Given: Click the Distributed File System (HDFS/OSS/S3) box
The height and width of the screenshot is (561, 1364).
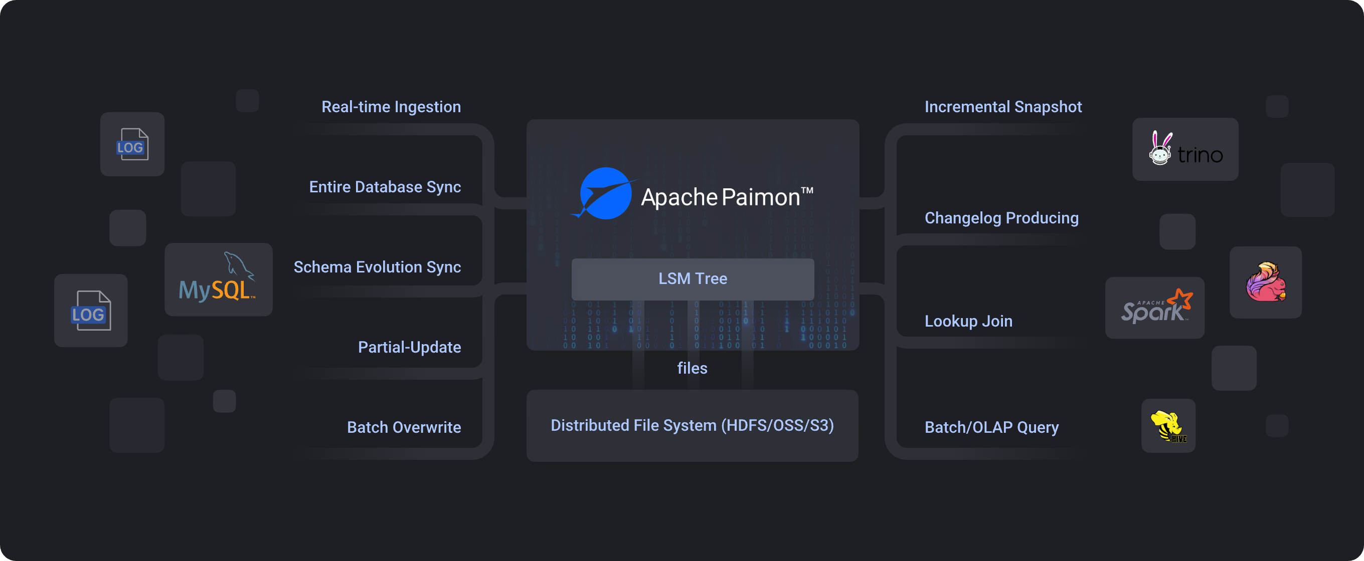Looking at the screenshot, I should click(x=692, y=426).
